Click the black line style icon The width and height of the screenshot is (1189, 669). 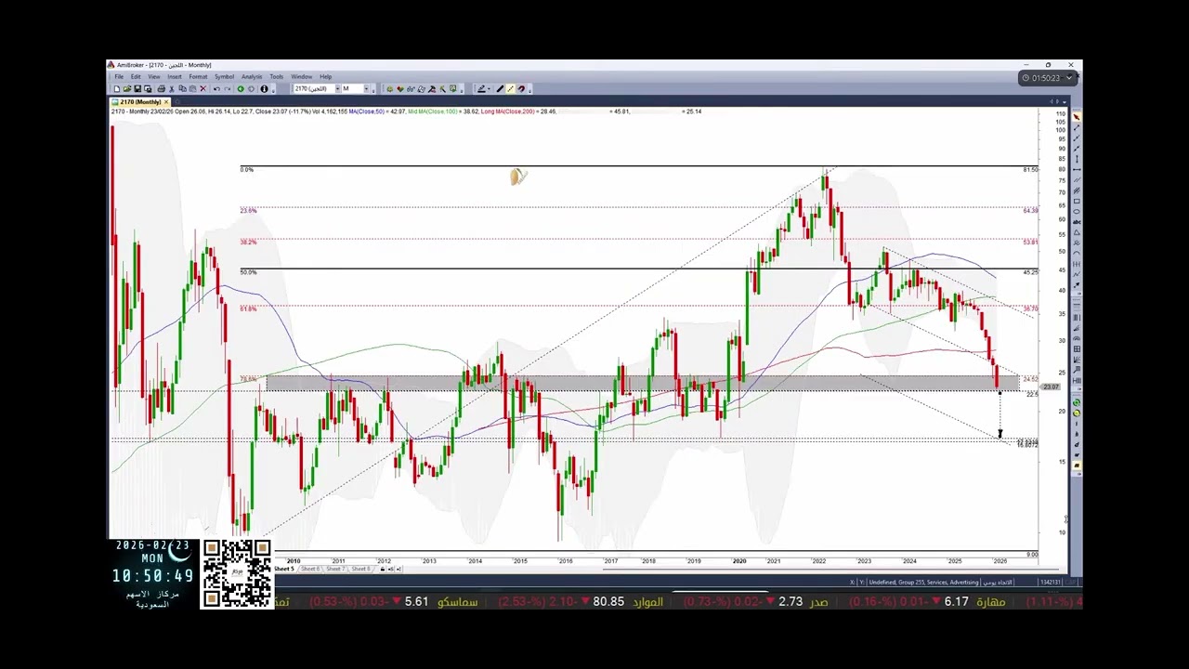[x=500, y=88]
